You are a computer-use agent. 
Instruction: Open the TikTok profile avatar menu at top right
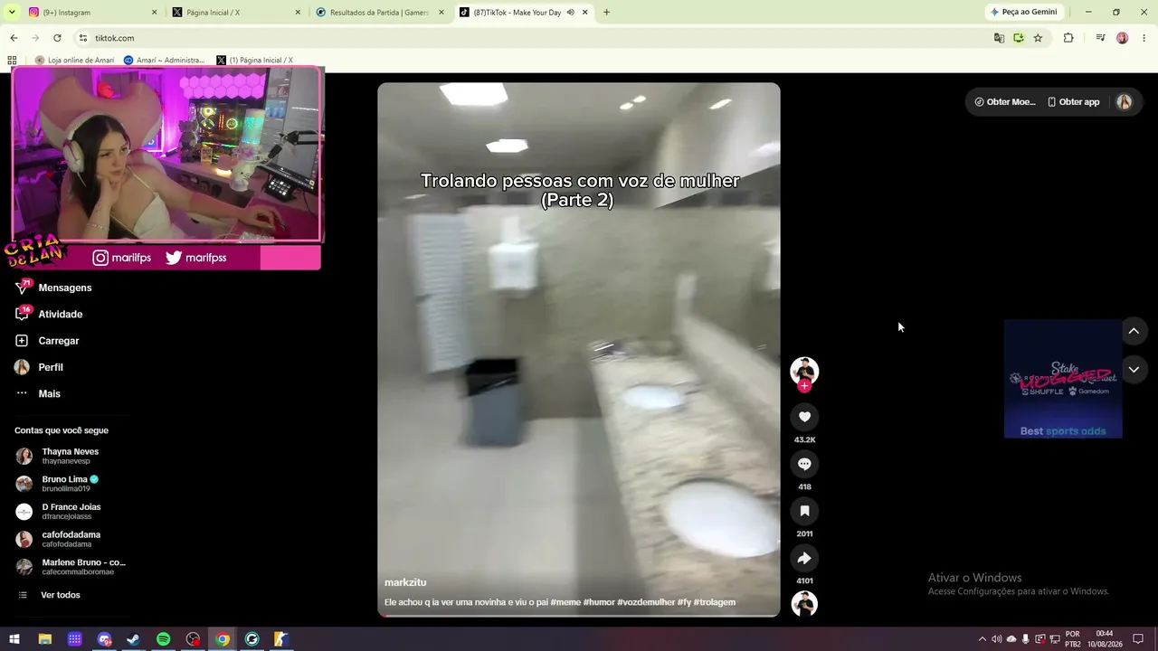pos(1125,102)
